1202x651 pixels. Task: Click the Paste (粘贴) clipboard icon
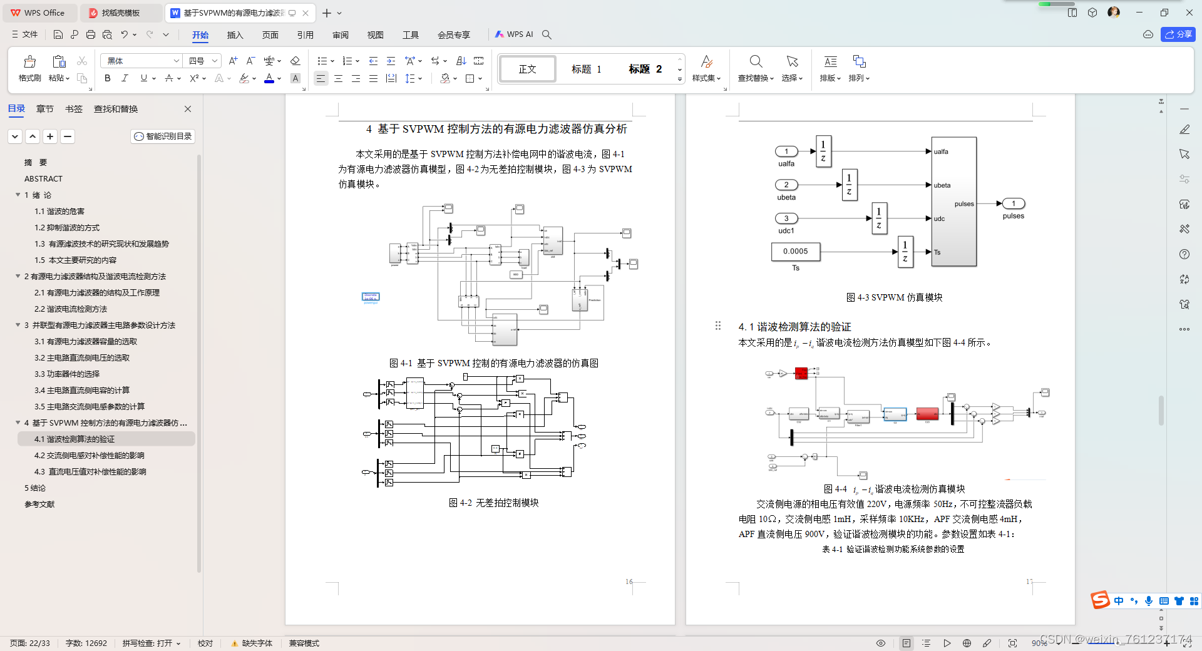(59, 61)
